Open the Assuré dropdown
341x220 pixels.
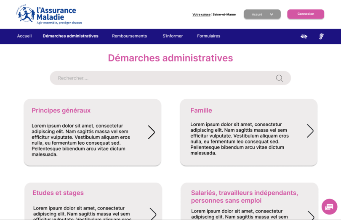(x=262, y=14)
